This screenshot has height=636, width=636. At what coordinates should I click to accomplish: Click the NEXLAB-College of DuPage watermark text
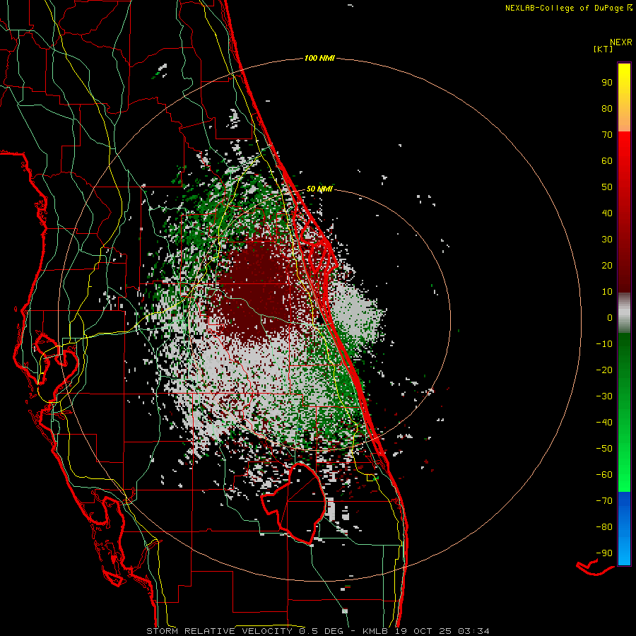pos(569,8)
